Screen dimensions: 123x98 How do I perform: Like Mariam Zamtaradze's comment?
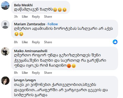point(25,42)
